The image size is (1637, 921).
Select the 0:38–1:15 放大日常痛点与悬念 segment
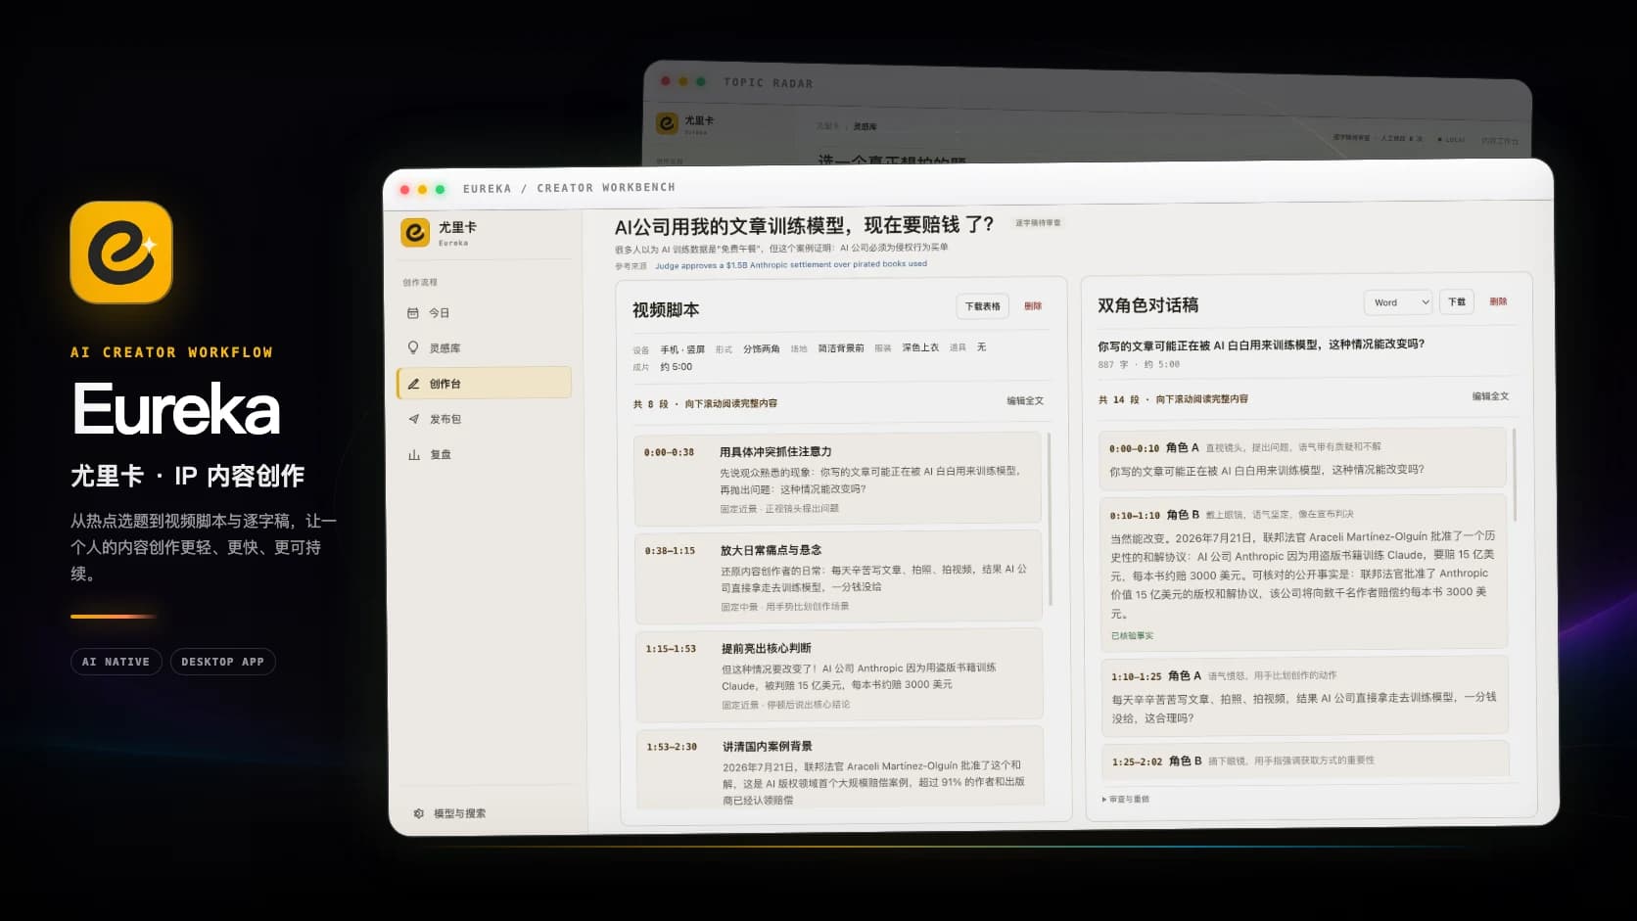[x=838, y=577]
